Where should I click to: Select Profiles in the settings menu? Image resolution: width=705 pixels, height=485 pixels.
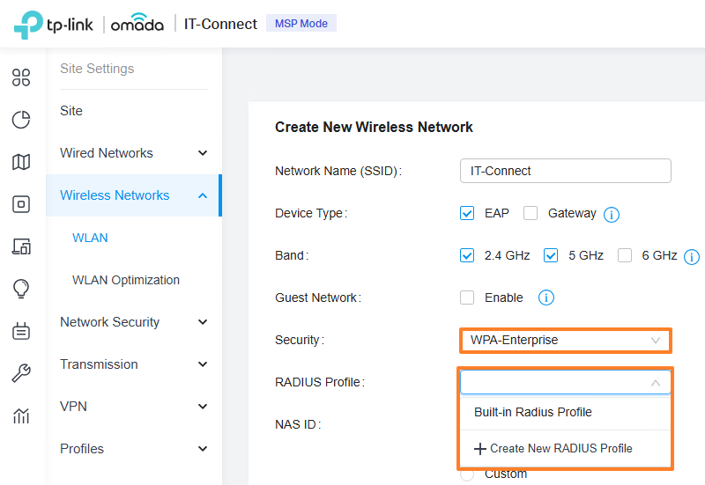[x=82, y=449]
